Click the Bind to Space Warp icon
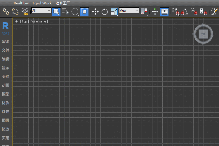This screenshot has height=146, width=219. pyautogui.click(x=25, y=12)
